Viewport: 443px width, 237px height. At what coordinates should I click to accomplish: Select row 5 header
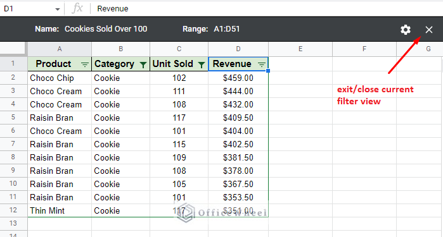pyautogui.click(x=13, y=118)
